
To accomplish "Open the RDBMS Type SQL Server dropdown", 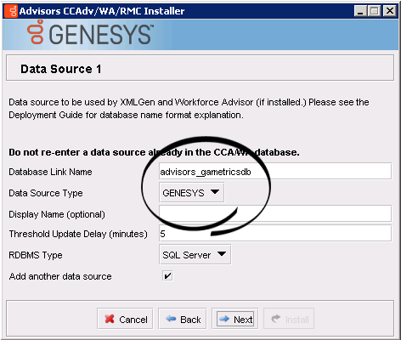I will (x=195, y=255).
